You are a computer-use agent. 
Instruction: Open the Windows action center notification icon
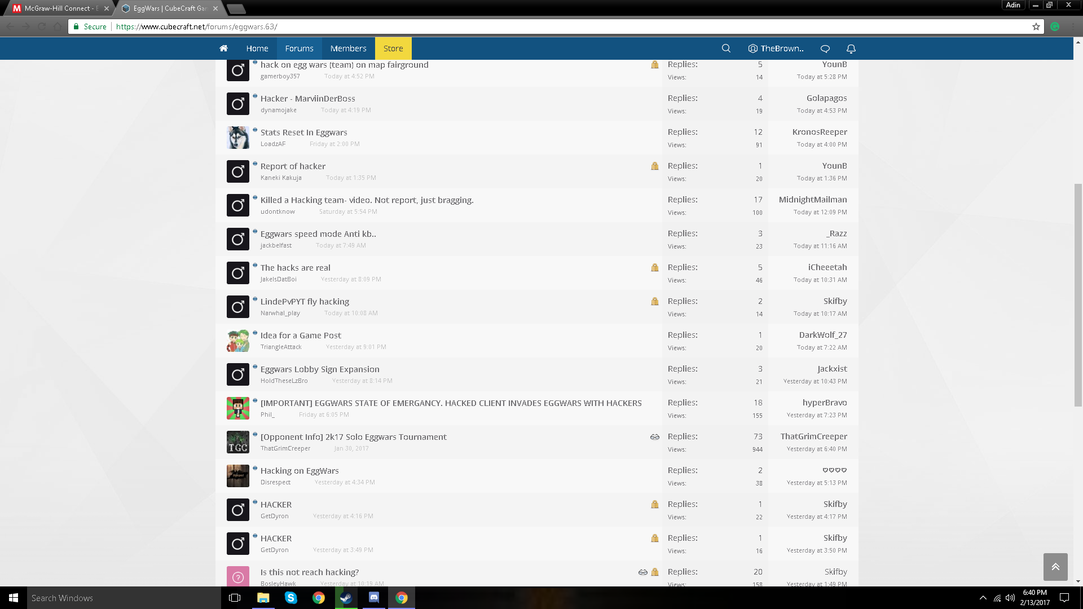tap(1064, 598)
